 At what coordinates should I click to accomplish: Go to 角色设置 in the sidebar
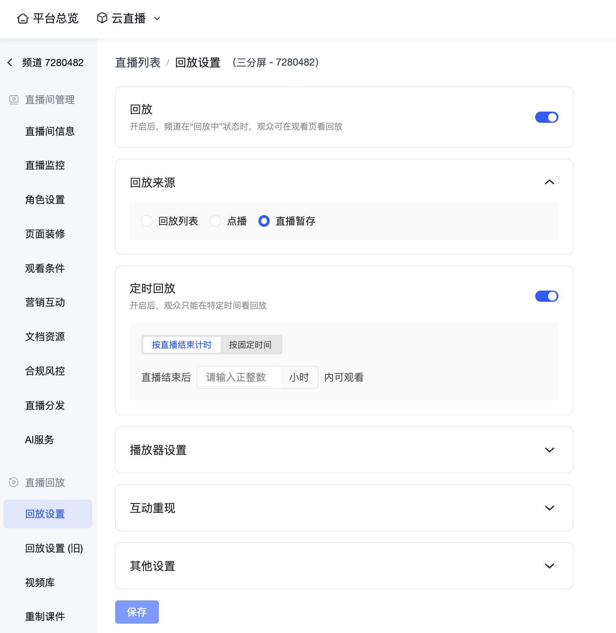tap(45, 200)
